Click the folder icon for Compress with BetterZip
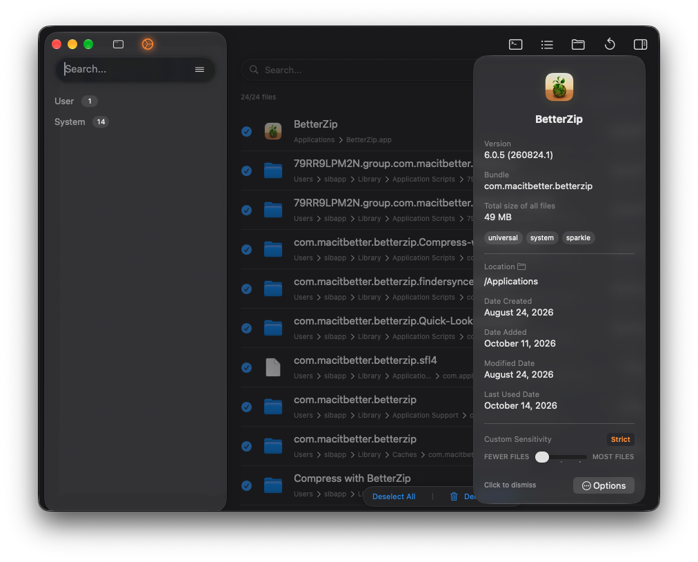This screenshot has height=562, width=698. click(273, 485)
